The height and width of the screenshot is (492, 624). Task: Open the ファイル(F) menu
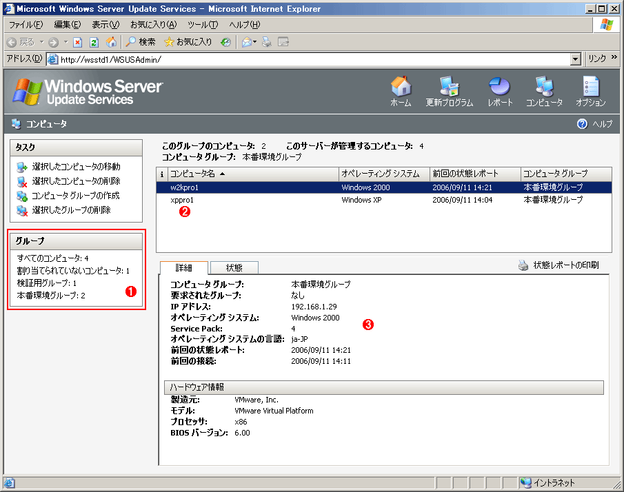(x=26, y=25)
